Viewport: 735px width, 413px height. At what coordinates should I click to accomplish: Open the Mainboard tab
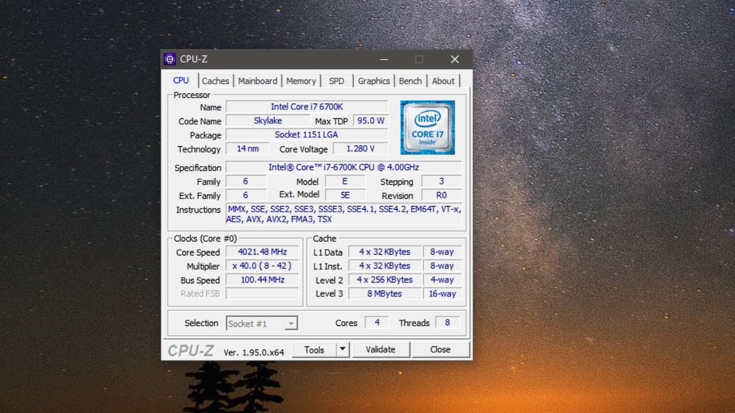coord(258,81)
